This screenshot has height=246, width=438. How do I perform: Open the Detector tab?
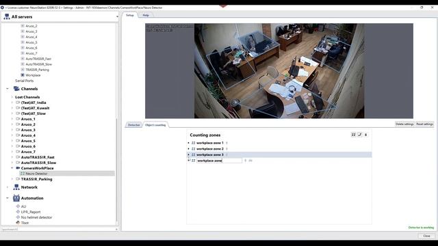tap(134, 125)
